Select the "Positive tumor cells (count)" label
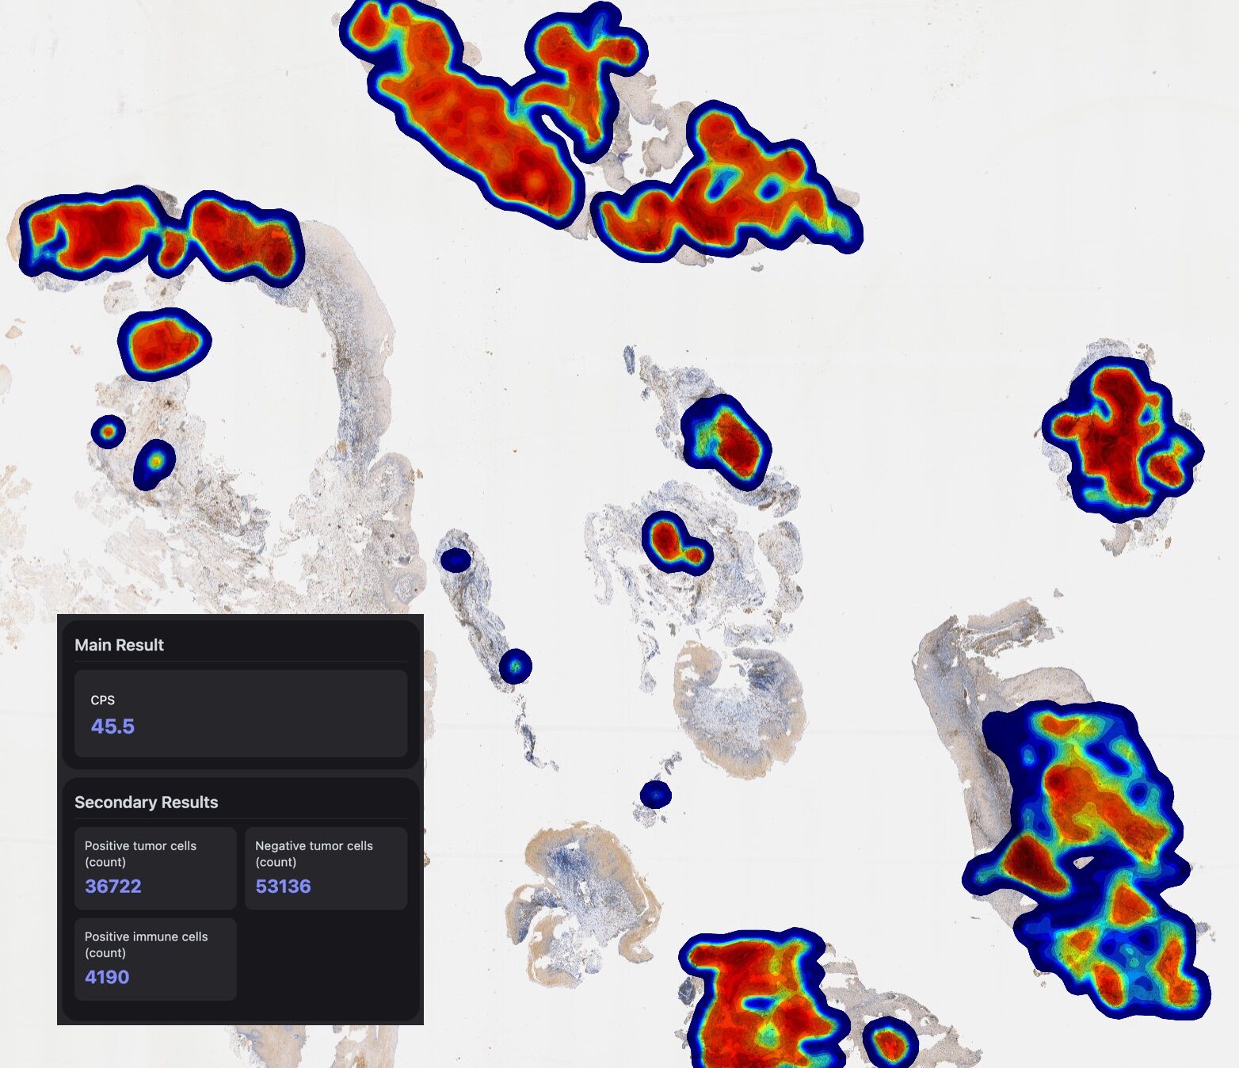1239x1068 pixels. point(140,854)
